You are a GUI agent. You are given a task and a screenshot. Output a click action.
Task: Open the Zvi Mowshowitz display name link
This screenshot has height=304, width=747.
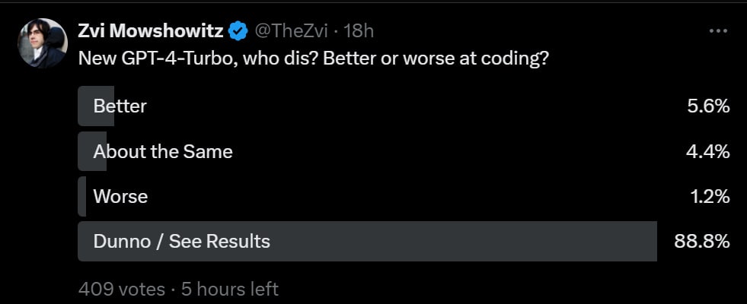pyautogui.click(x=151, y=31)
